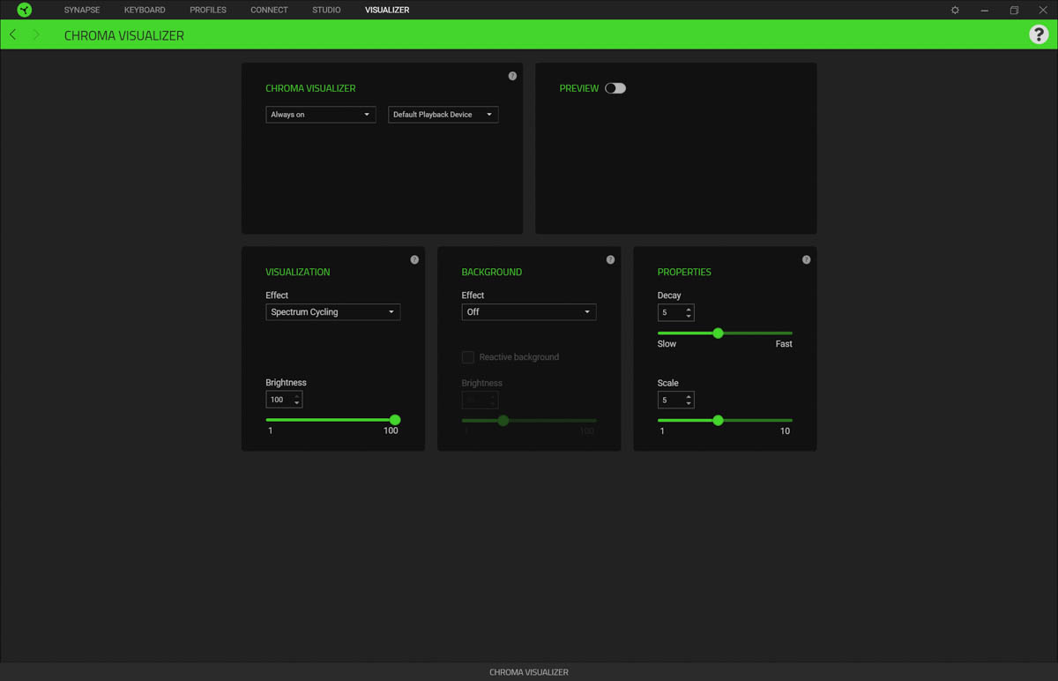Minimize the Razer Synapse window

(x=985, y=10)
